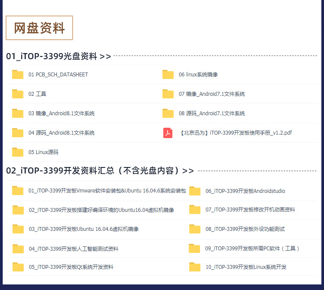Expand the 02_iTOP-3399开发资料汇总 section heading
The width and height of the screenshot is (324, 290).
coord(100,171)
